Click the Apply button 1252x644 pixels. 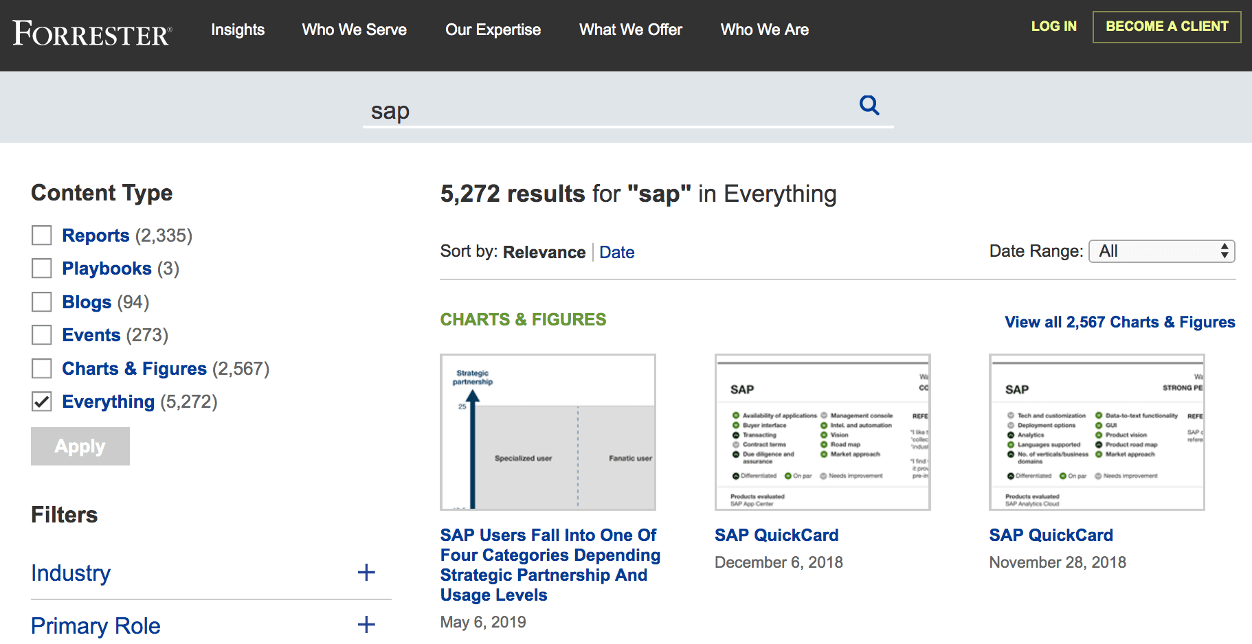pyautogui.click(x=80, y=446)
